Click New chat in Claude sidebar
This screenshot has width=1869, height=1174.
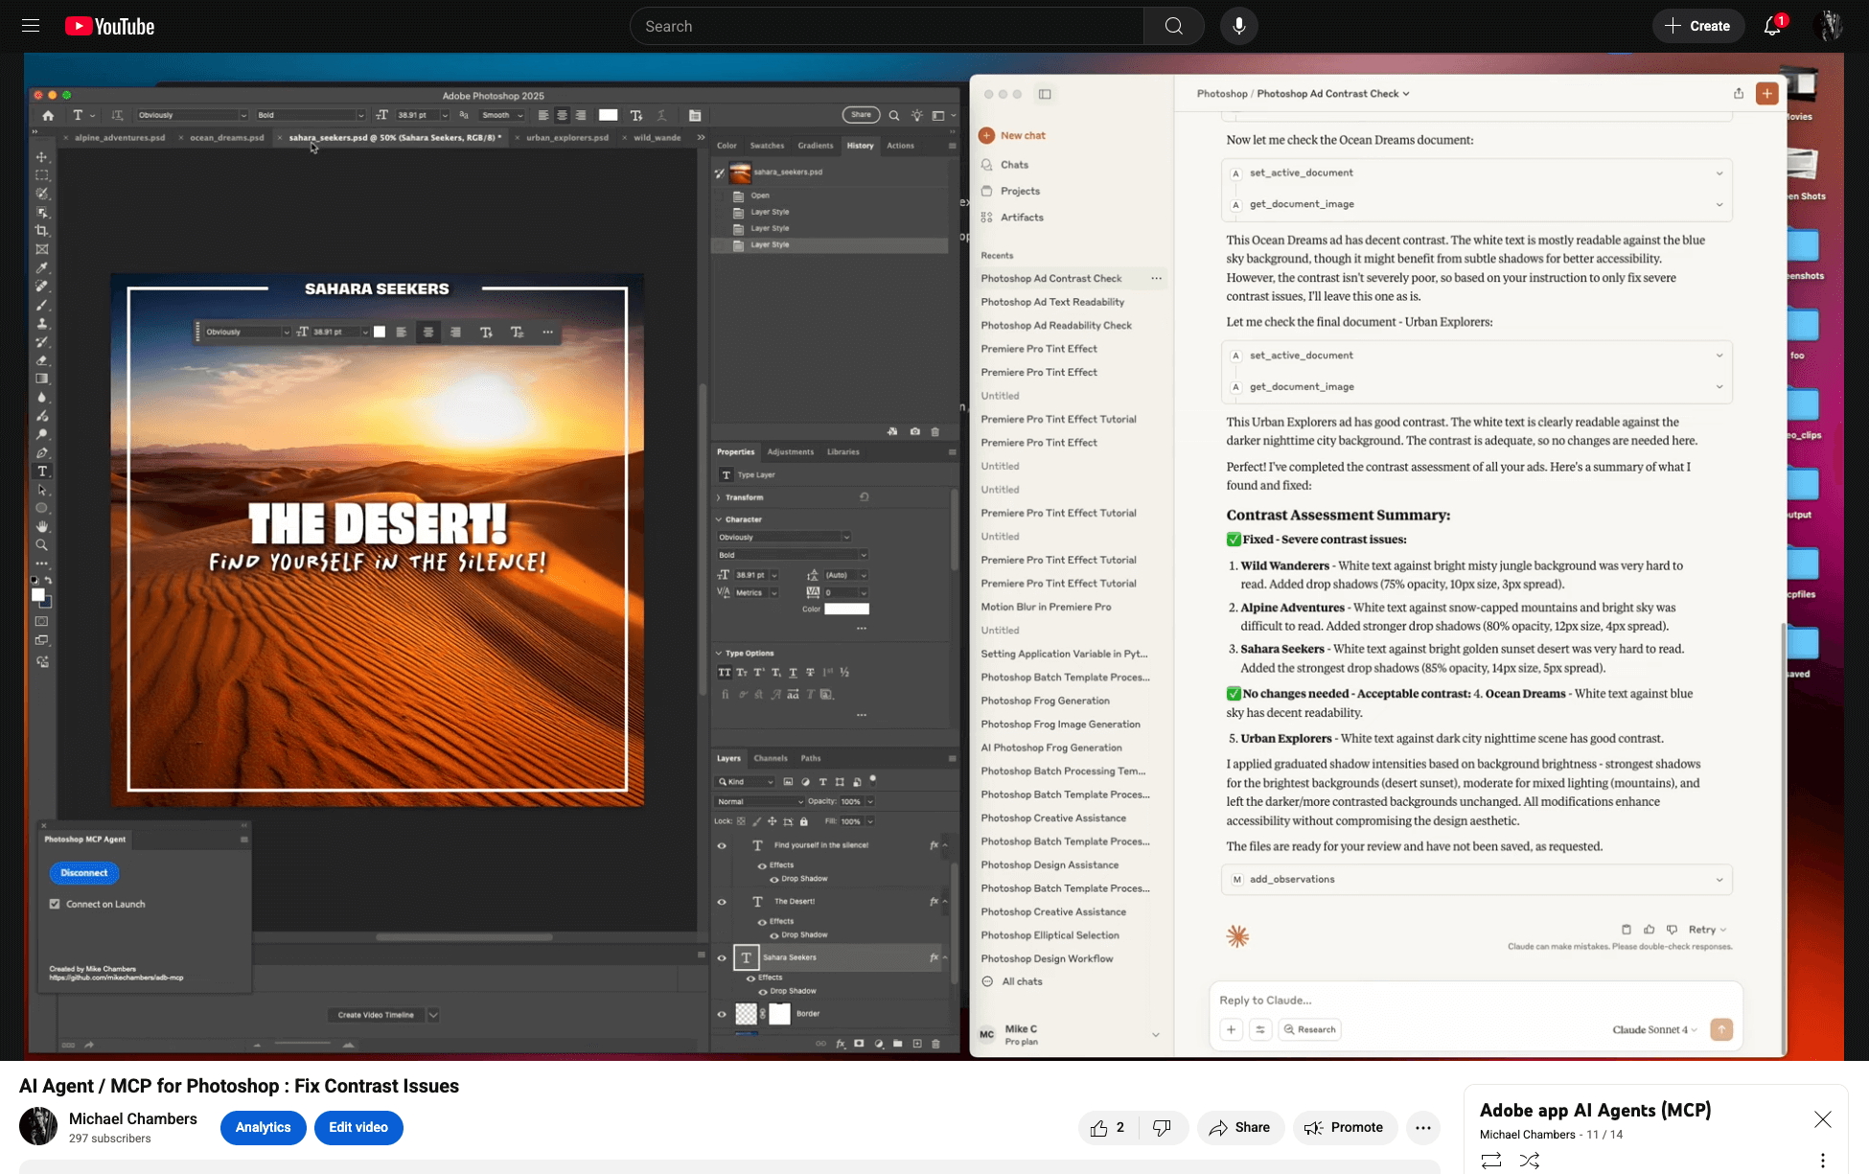(1013, 135)
